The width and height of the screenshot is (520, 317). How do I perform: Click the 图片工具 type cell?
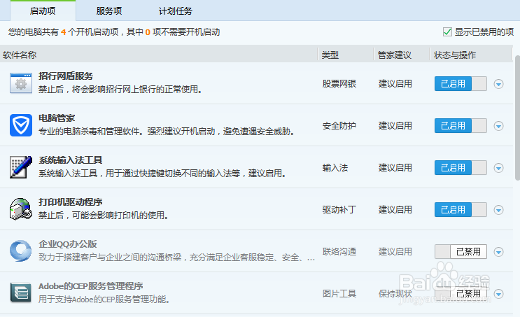(x=339, y=293)
